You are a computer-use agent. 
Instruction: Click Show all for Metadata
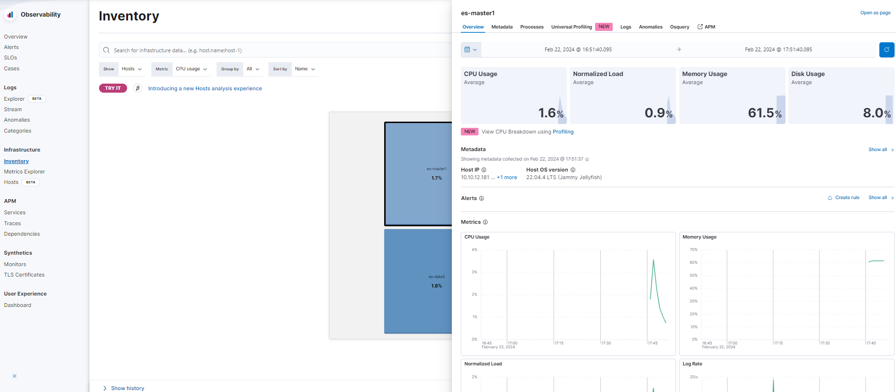(881, 150)
